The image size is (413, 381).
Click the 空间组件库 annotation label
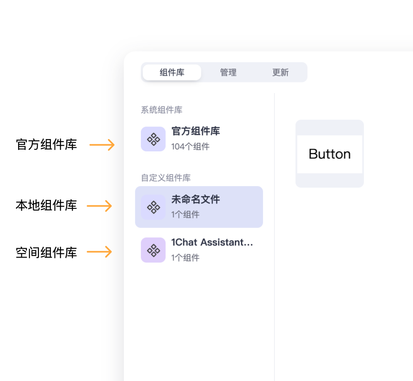click(46, 253)
